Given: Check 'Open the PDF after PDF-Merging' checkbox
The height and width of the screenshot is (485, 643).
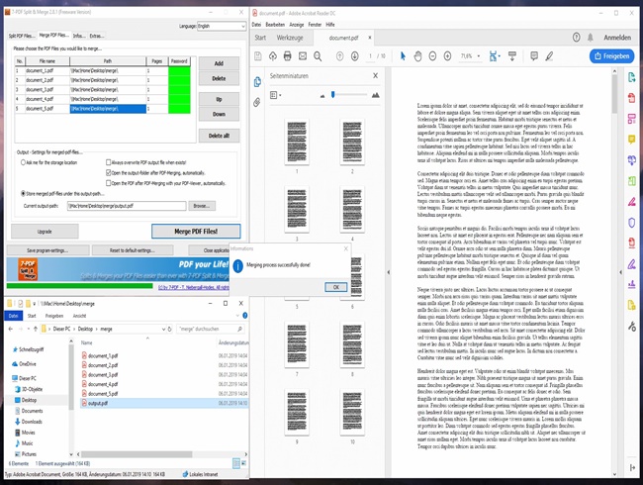Looking at the screenshot, I should coord(108,183).
